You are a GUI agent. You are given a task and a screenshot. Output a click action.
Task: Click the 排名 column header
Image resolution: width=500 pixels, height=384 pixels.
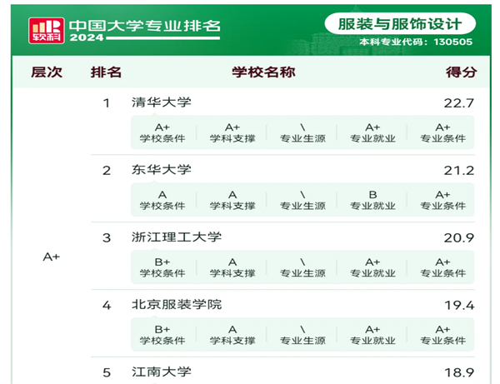point(106,72)
